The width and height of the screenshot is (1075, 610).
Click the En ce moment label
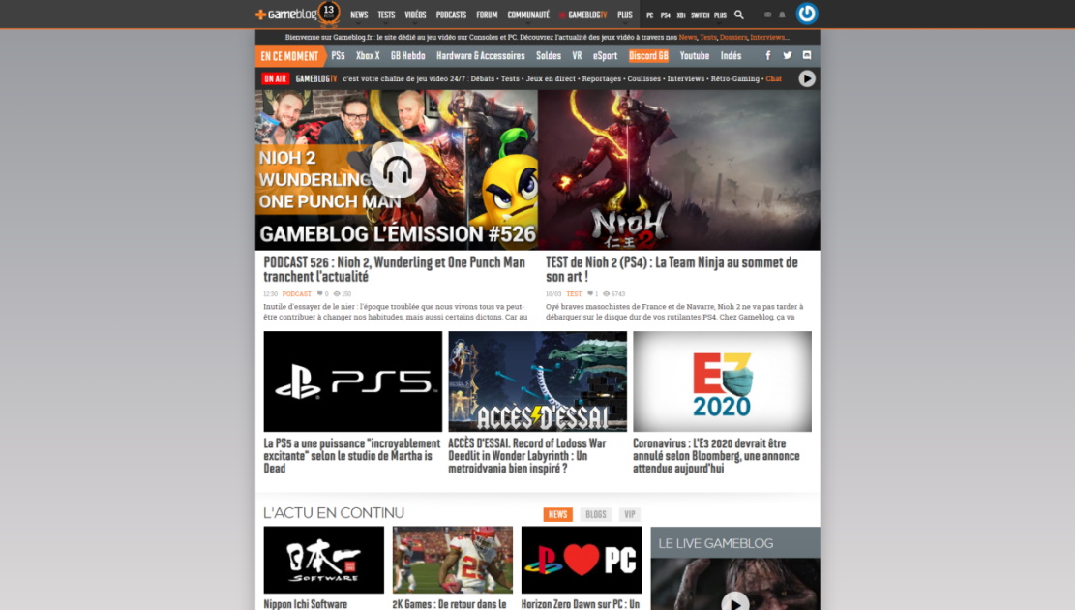pyautogui.click(x=289, y=56)
